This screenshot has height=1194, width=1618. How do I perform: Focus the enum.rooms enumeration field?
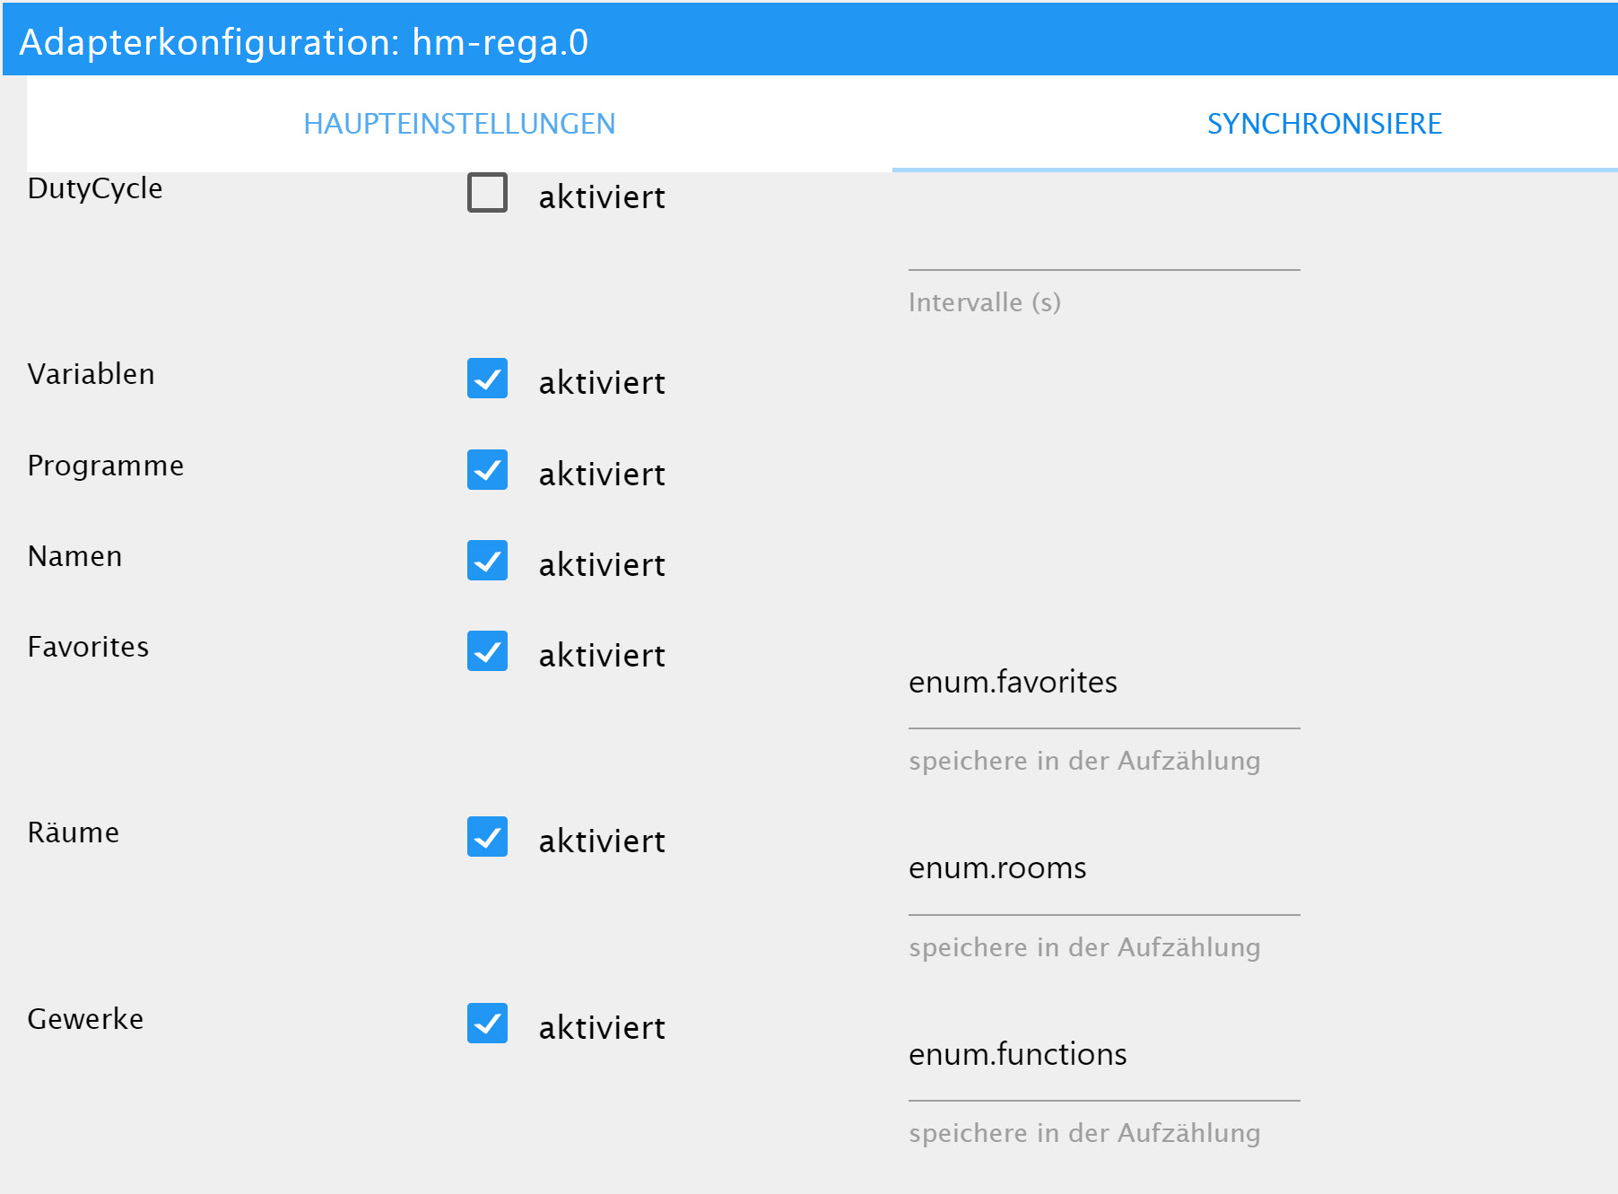coord(1103,869)
